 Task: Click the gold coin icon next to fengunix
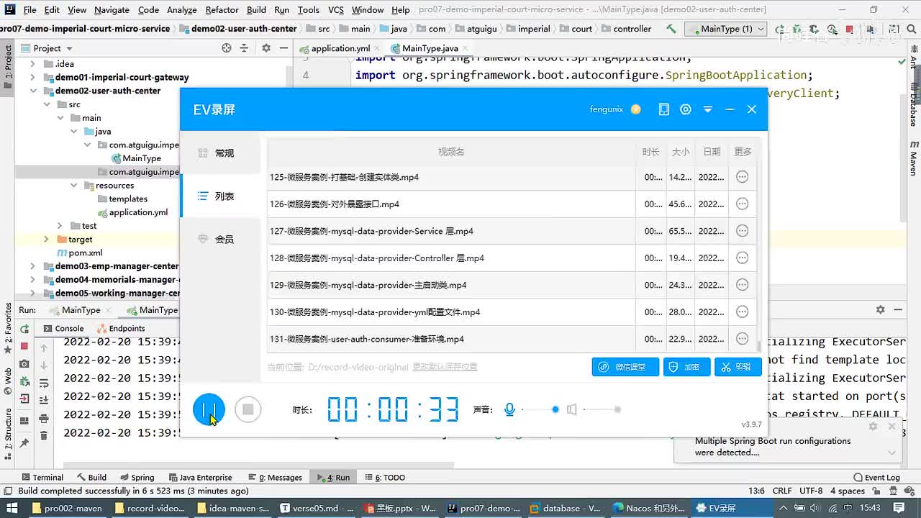635,109
